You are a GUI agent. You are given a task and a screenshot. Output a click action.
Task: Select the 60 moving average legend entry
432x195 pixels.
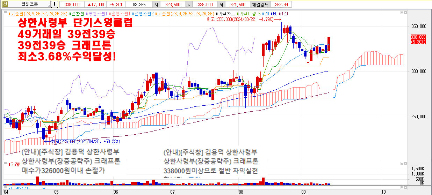pyautogui.click(x=274, y=14)
